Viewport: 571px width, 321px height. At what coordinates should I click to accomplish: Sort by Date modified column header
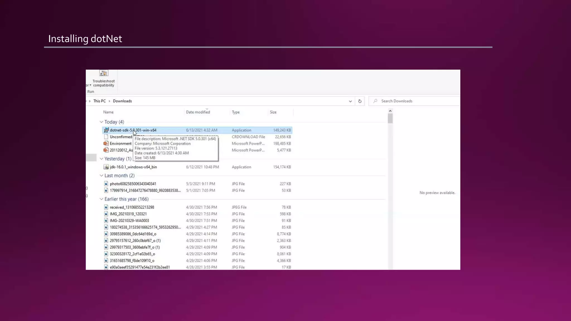(x=198, y=112)
